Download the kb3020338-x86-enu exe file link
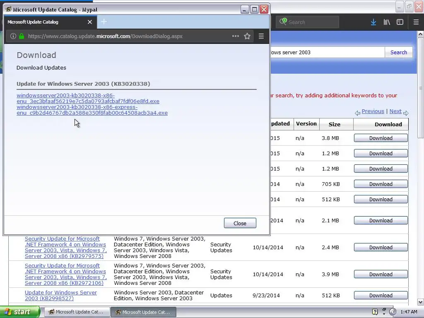Image resolution: width=424 pixels, height=318 pixels. pos(88,99)
